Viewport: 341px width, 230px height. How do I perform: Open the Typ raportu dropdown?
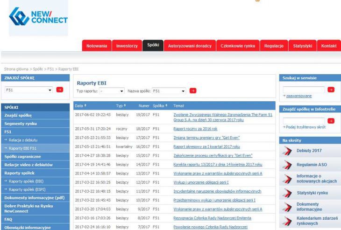click(x=112, y=91)
